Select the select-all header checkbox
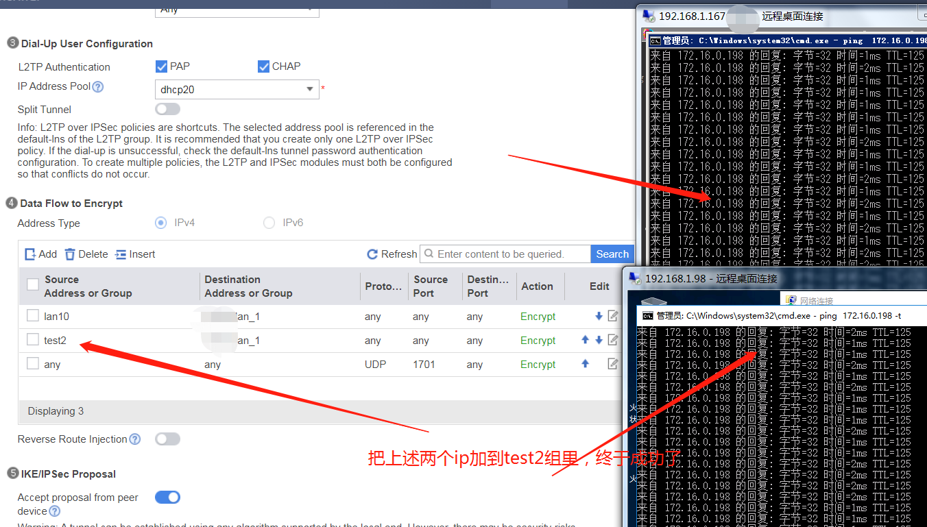 click(33, 284)
